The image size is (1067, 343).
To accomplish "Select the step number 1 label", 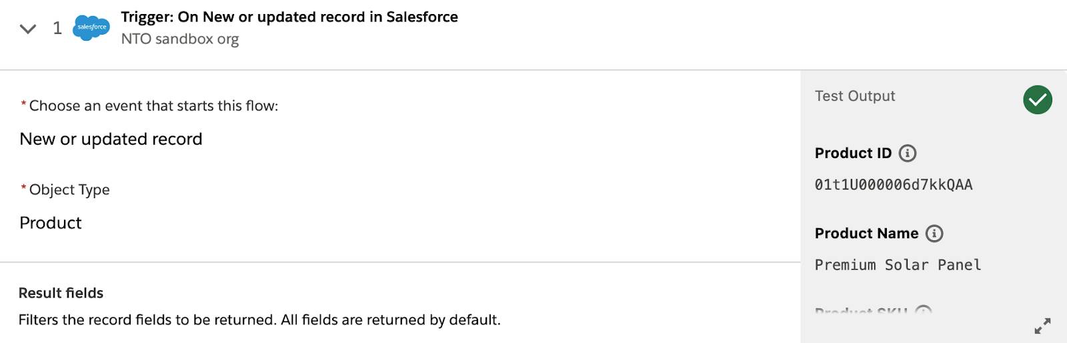I will 57,28.
